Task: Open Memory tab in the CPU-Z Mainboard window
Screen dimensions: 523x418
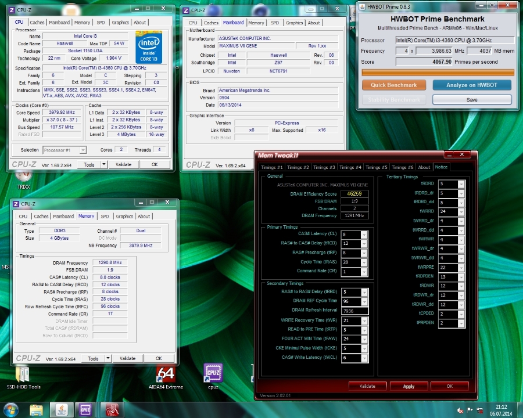Action: [256, 23]
